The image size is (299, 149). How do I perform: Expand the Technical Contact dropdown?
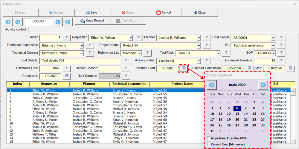pos(82,53)
